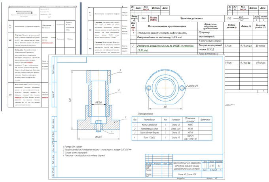Select the 'Выверить биение по индикатору' line
Screen dimensions: 269x182
[159, 37]
